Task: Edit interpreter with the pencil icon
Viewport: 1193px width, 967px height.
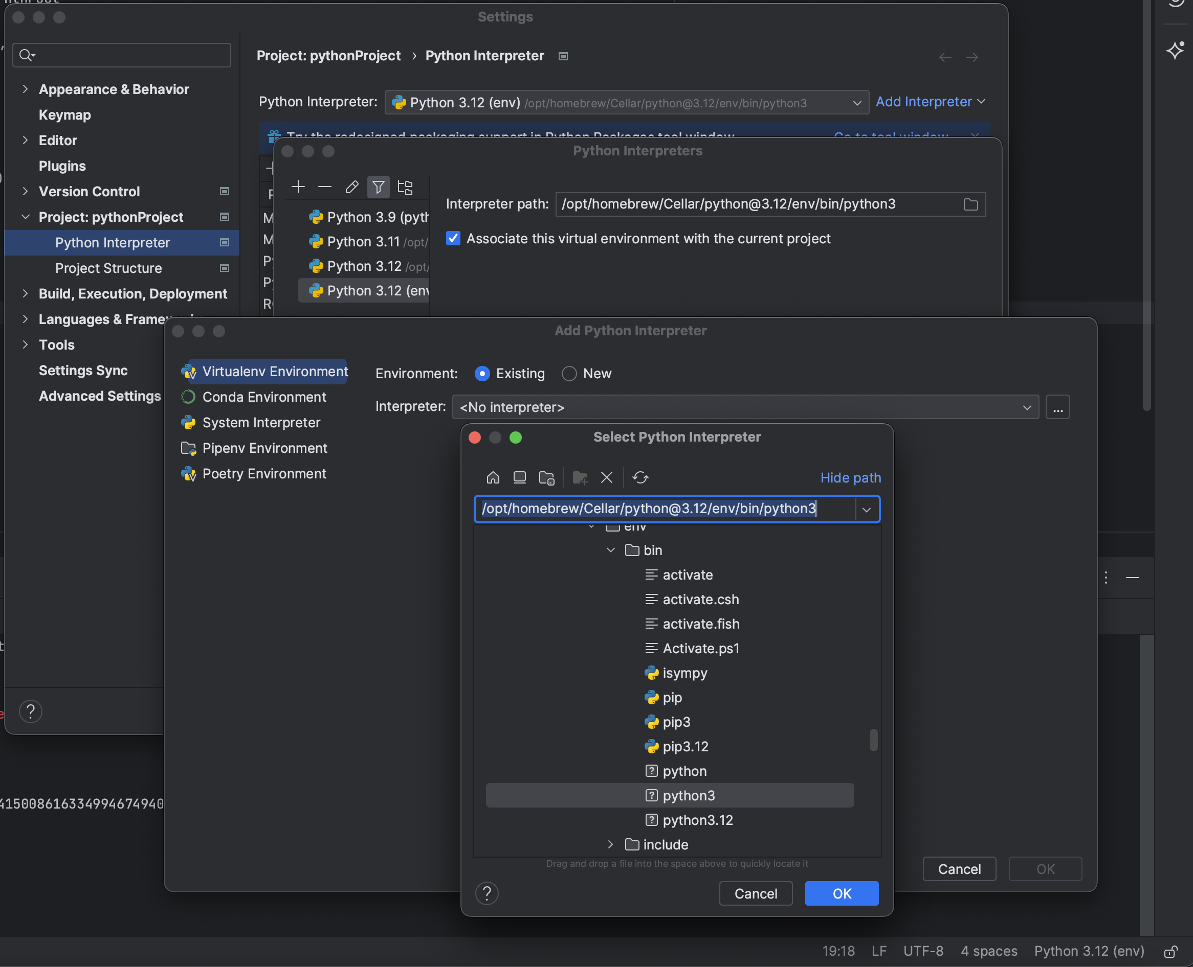Action: click(351, 187)
